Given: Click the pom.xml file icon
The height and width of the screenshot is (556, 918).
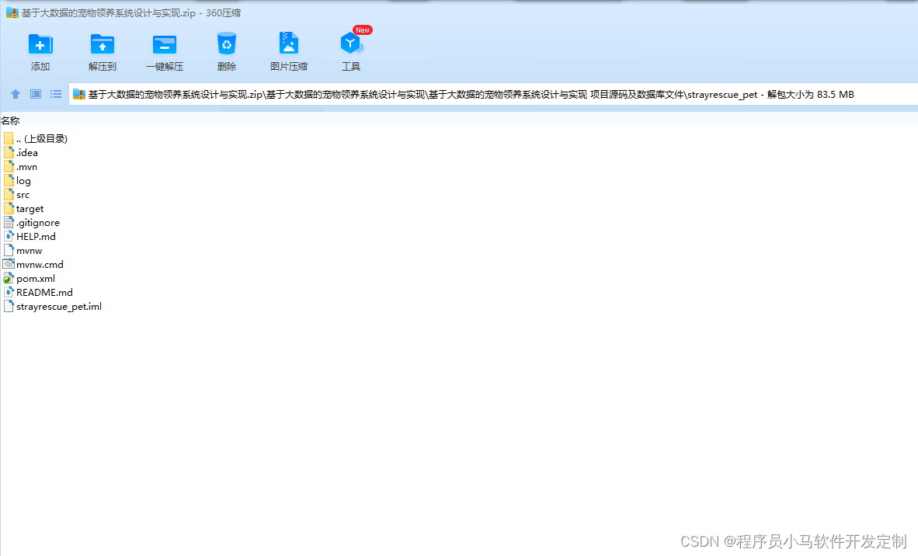Looking at the screenshot, I should point(9,279).
